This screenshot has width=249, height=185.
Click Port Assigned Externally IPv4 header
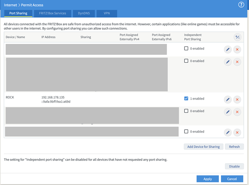point(129,37)
